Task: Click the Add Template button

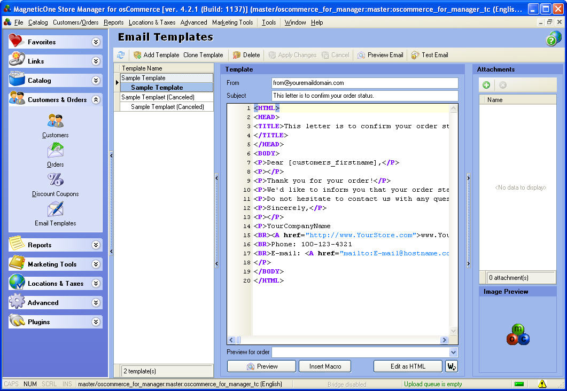Action: point(156,55)
